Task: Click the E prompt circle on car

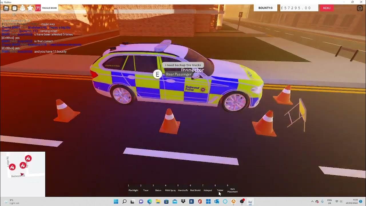Action: tap(157, 74)
